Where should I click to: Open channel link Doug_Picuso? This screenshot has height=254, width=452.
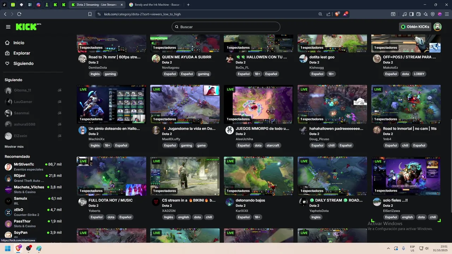point(319,139)
